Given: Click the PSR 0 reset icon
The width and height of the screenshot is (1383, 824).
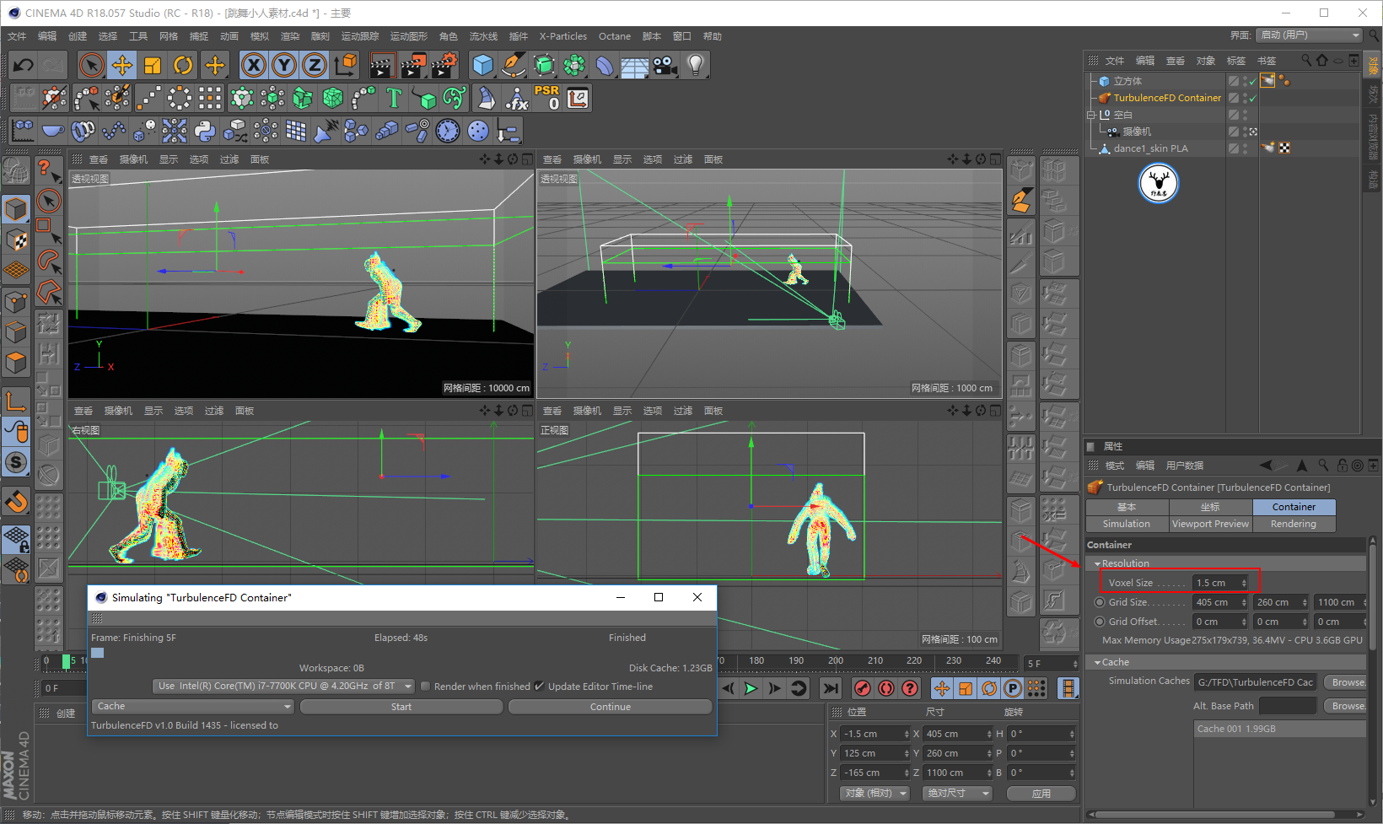Looking at the screenshot, I should (547, 98).
